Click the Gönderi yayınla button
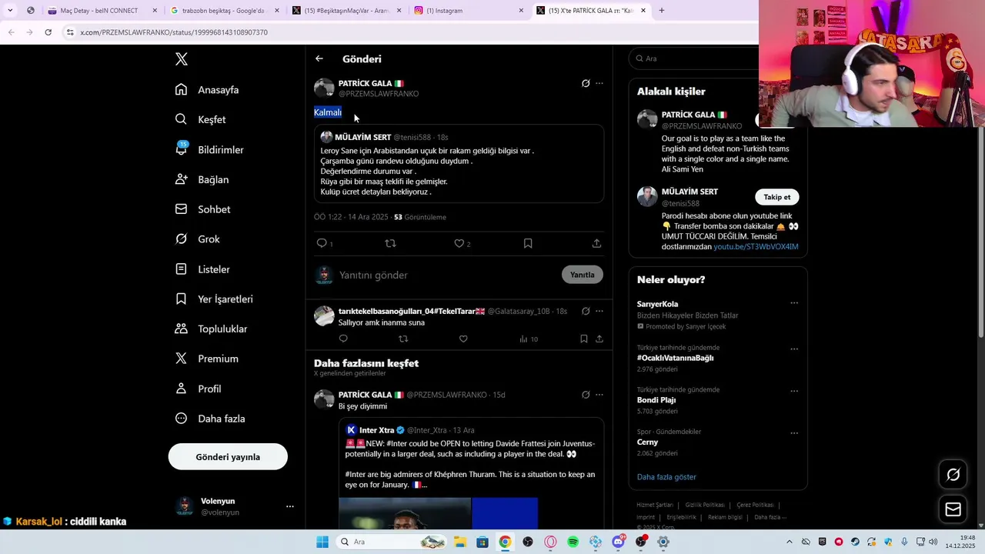The height and width of the screenshot is (554, 985). 228,457
